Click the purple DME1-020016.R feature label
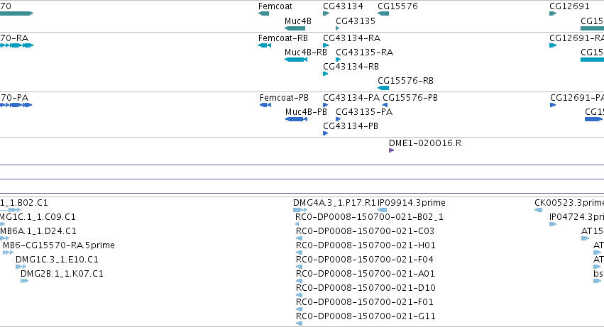This screenshot has height=327, width=604. (x=425, y=143)
